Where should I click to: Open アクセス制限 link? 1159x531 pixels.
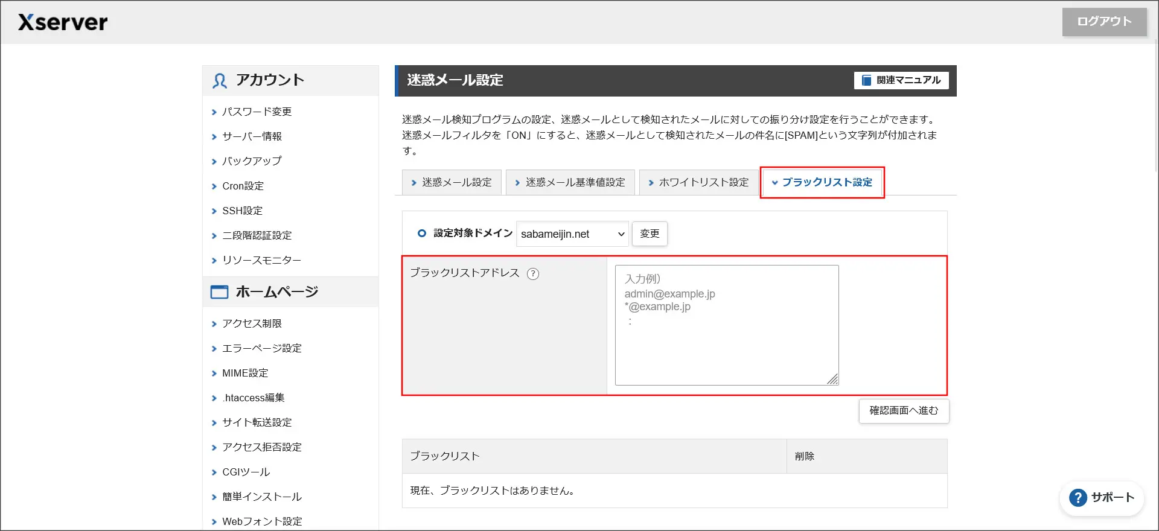(x=252, y=323)
